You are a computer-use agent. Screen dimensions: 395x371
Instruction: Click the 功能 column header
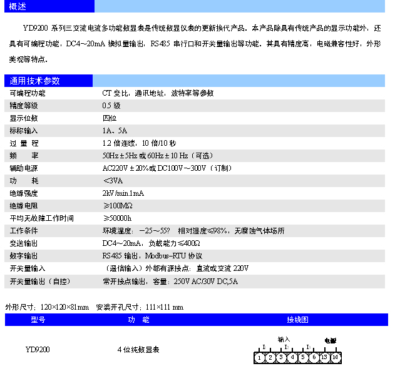point(138,320)
